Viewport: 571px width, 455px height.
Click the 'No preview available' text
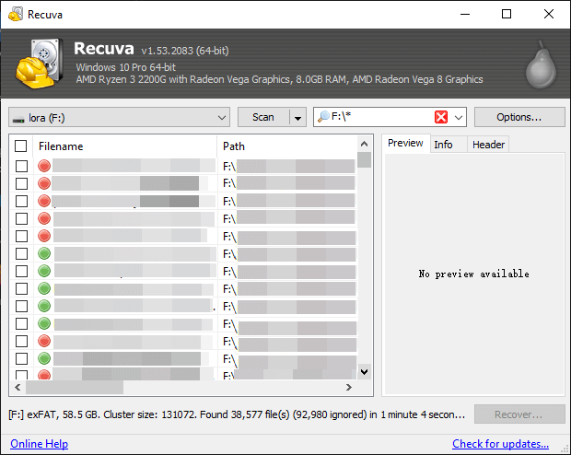[473, 274]
